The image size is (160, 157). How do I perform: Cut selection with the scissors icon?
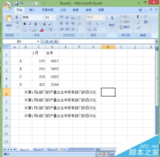tap(17, 17)
